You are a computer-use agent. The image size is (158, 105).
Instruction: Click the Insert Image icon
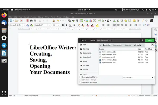coord(87,21)
